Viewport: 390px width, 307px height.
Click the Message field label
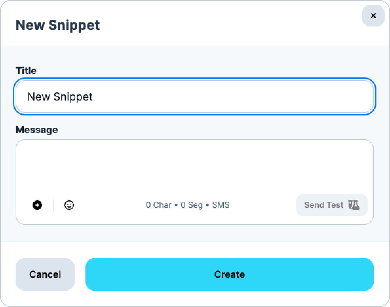pos(37,130)
